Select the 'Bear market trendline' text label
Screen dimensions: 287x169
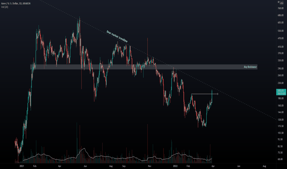[117, 36]
